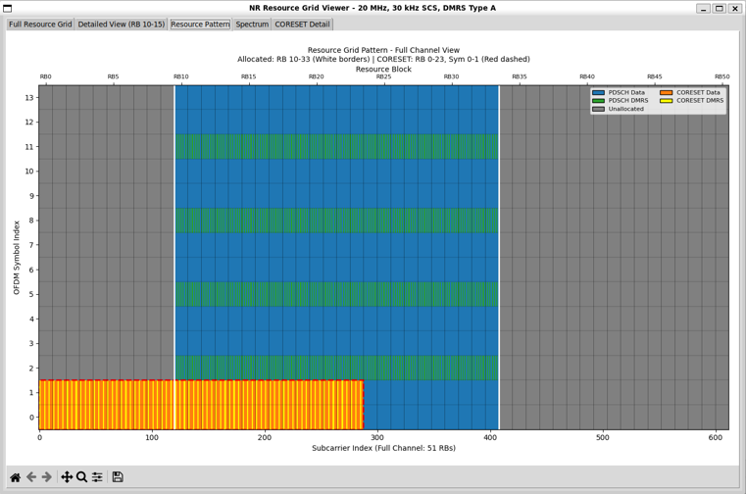Save the figure with disk icon
Screen dimensions: 746x494
tap(118, 477)
